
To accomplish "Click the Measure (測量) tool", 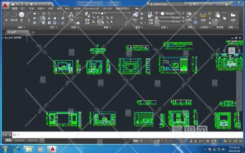I will point(203,17).
